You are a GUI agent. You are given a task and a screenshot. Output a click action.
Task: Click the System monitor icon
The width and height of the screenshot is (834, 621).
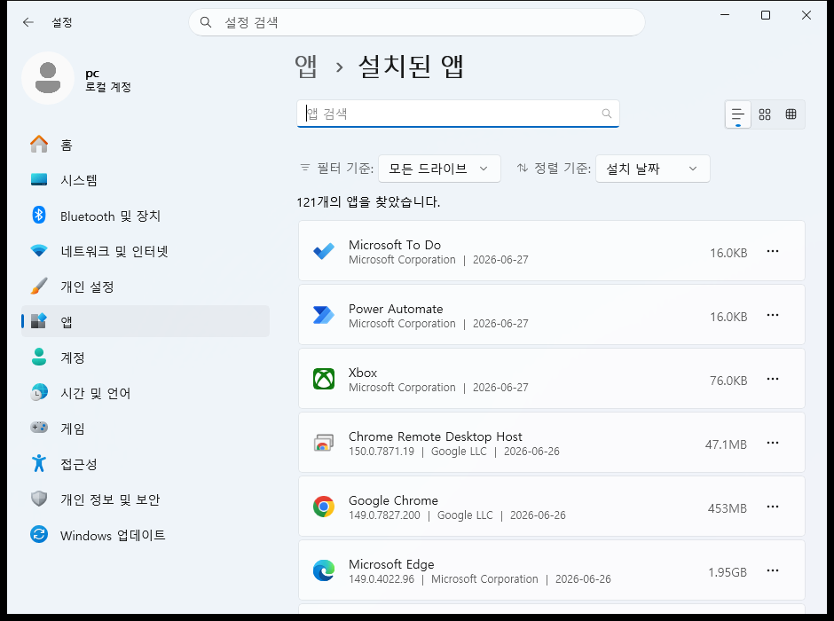click(x=39, y=180)
